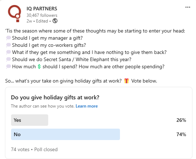Click the 74% result for No
Viewport: 196px width, 159px height.
[181, 134]
